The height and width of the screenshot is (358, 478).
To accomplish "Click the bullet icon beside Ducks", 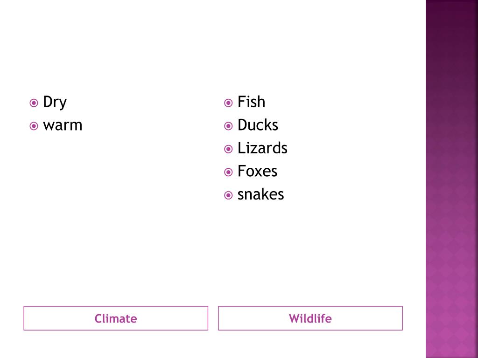I will point(228,126).
